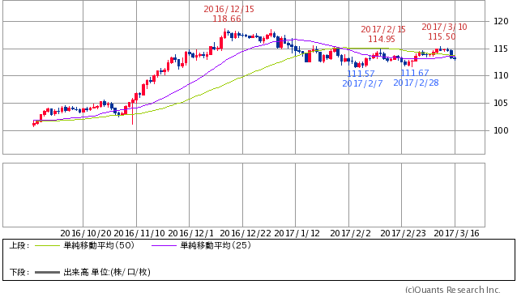
Task: Click the 2017/3/10 peak label 115.50
Action: coord(442,36)
